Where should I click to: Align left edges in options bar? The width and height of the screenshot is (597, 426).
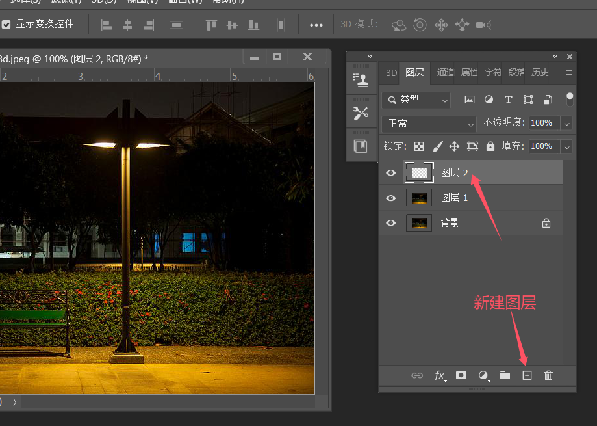[x=107, y=25]
